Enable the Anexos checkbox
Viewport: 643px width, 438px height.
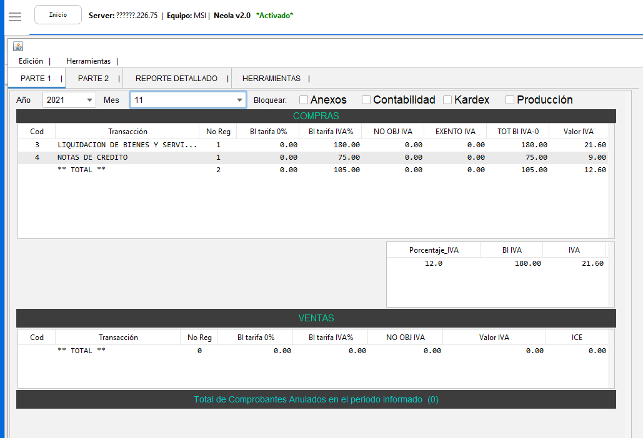(304, 100)
